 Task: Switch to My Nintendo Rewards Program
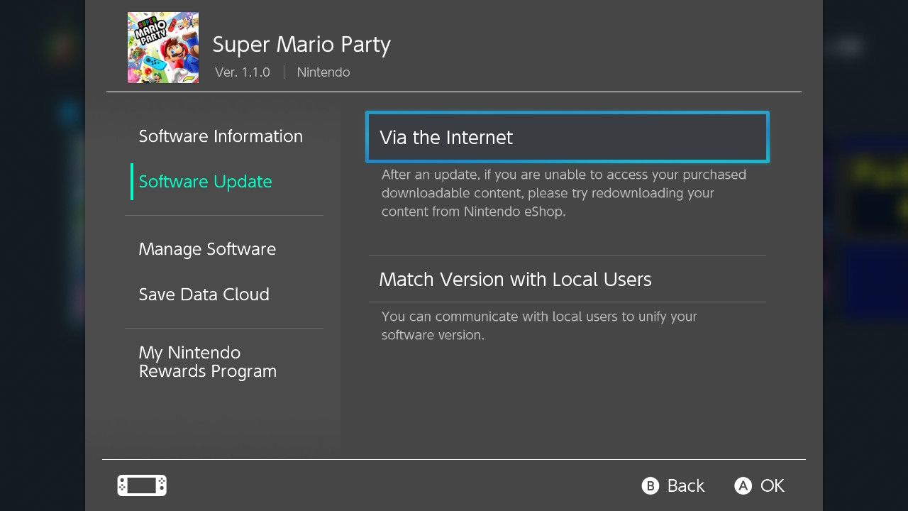coord(207,362)
